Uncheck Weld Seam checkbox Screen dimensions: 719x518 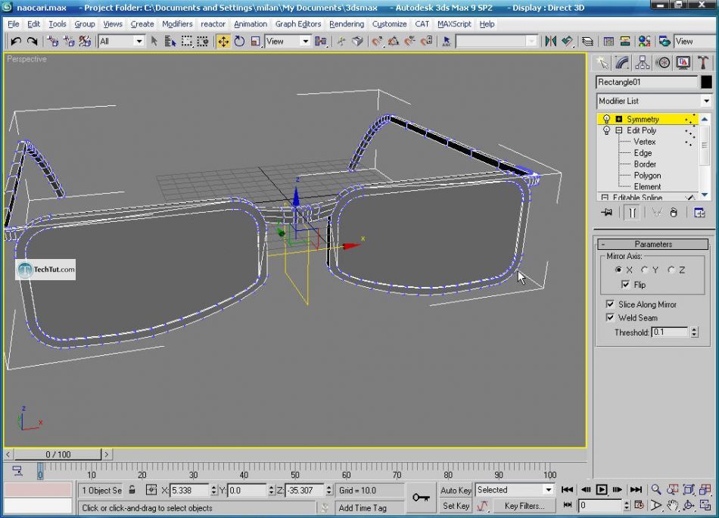pos(610,317)
